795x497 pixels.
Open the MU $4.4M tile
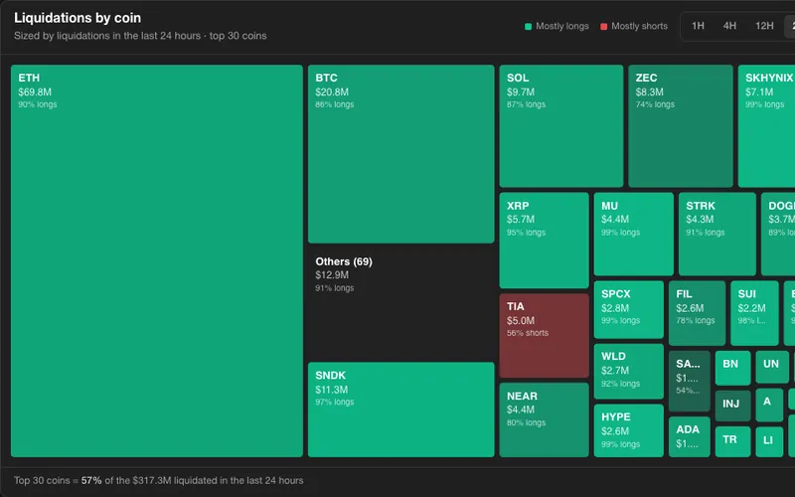[634, 234]
